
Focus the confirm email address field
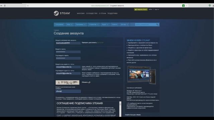point(68,73)
